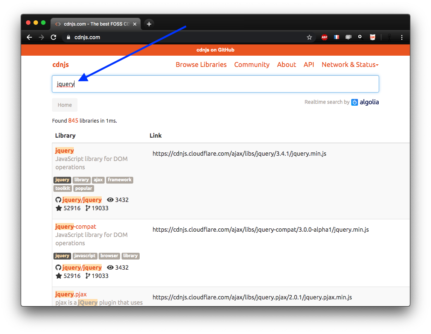Open the Chrome three-dot menu

[402, 37]
